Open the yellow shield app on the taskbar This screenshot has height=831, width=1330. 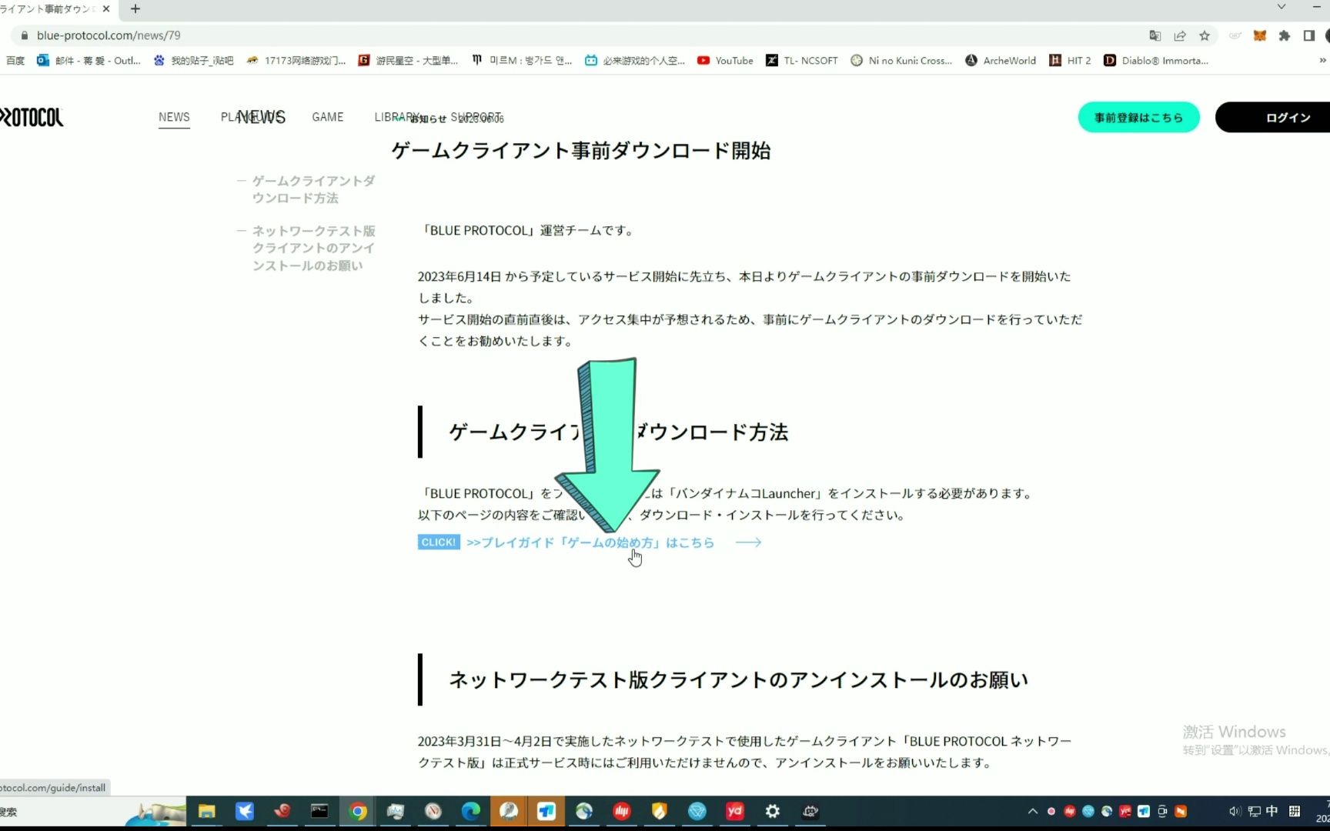660,811
